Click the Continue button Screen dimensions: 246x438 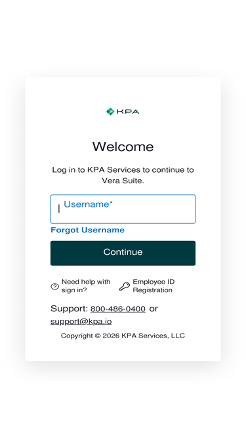point(123,253)
